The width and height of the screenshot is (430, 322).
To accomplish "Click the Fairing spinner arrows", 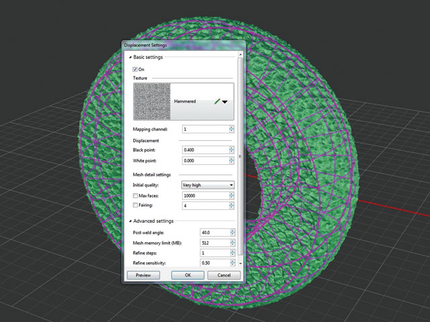I will coord(232,206).
